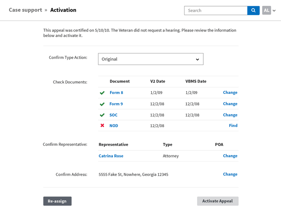Expand the user menu chevron arrow
This screenshot has width=281, height=217.
pyautogui.click(x=274, y=11)
